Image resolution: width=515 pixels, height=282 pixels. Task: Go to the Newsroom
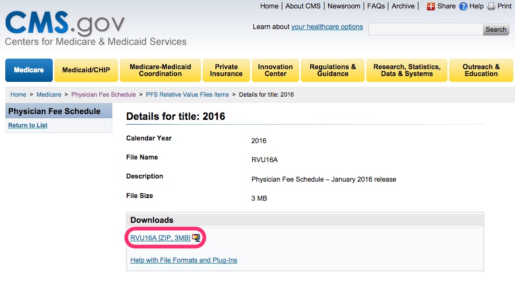[344, 6]
